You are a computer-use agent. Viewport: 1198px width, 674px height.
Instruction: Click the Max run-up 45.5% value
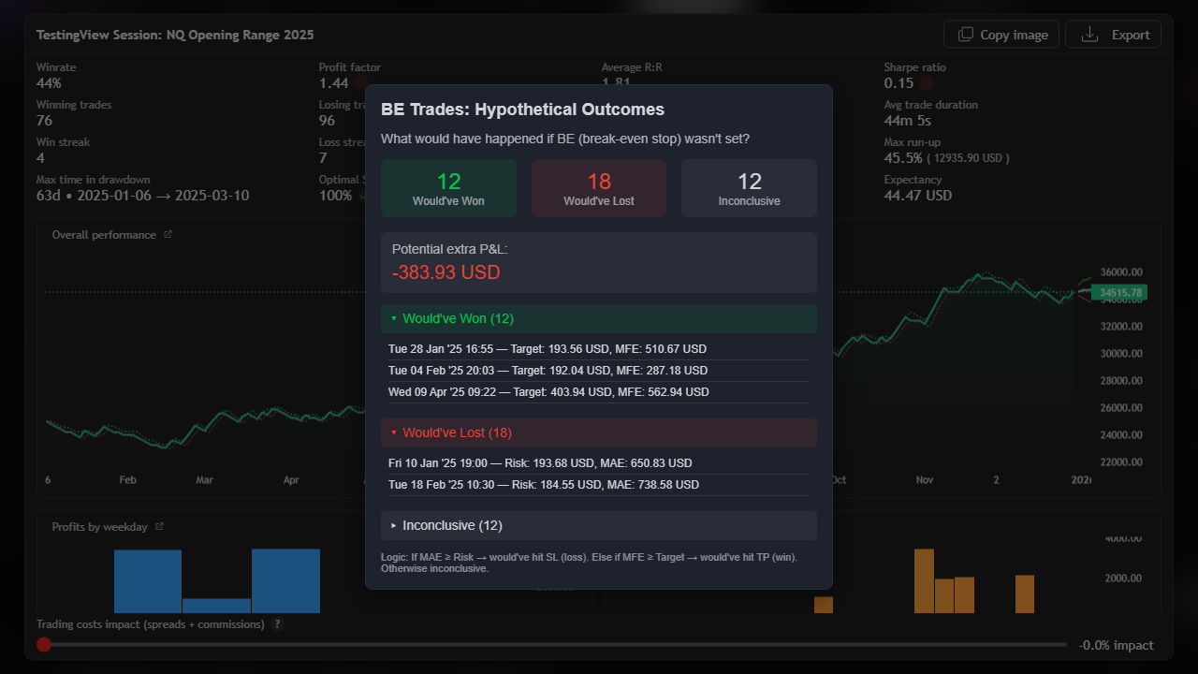[x=903, y=158]
